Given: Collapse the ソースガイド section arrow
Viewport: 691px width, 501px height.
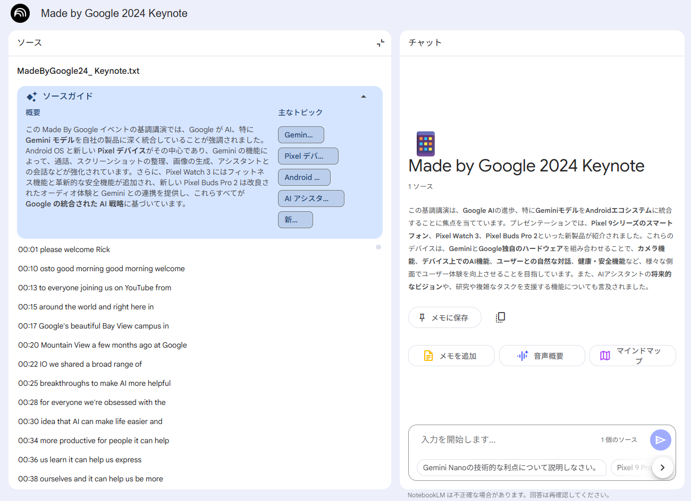Looking at the screenshot, I should click(364, 97).
